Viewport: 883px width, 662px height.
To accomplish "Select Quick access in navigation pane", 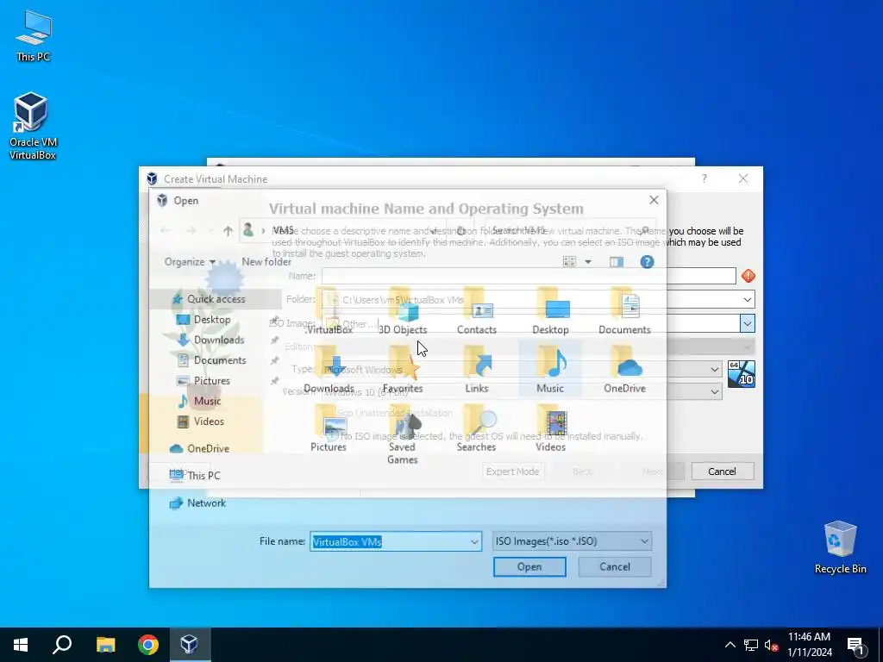I will (x=216, y=299).
